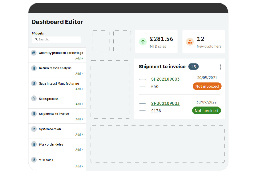Add the Sage Intacct Manufacturing widget
257x176 pixels.
pyautogui.click(x=79, y=89)
